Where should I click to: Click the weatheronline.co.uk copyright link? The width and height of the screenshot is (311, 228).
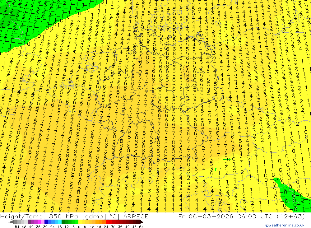285,225
